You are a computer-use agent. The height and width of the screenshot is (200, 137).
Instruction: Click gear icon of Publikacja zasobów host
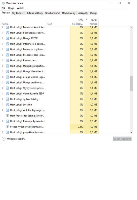[7, 33]
